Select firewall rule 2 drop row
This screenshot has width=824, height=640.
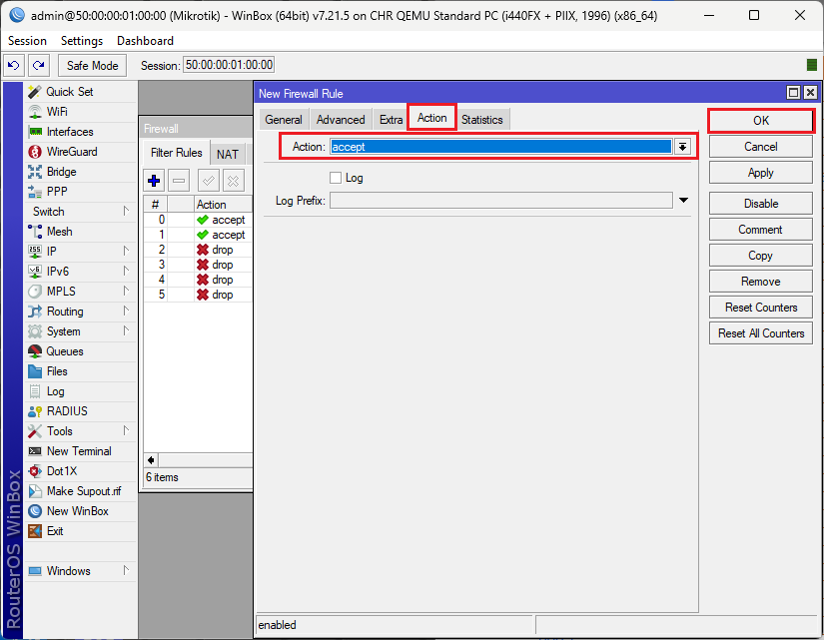click(198, 250)
